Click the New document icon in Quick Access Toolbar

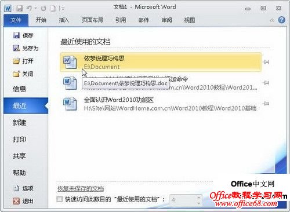pyautogui.click(x=53, y=8)
